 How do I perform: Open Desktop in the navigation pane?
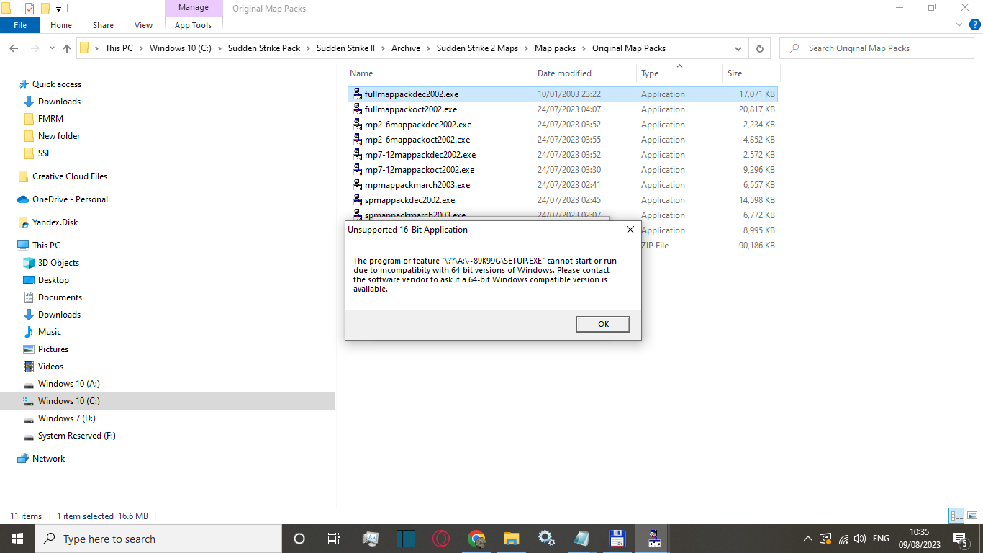pos(53,280)
